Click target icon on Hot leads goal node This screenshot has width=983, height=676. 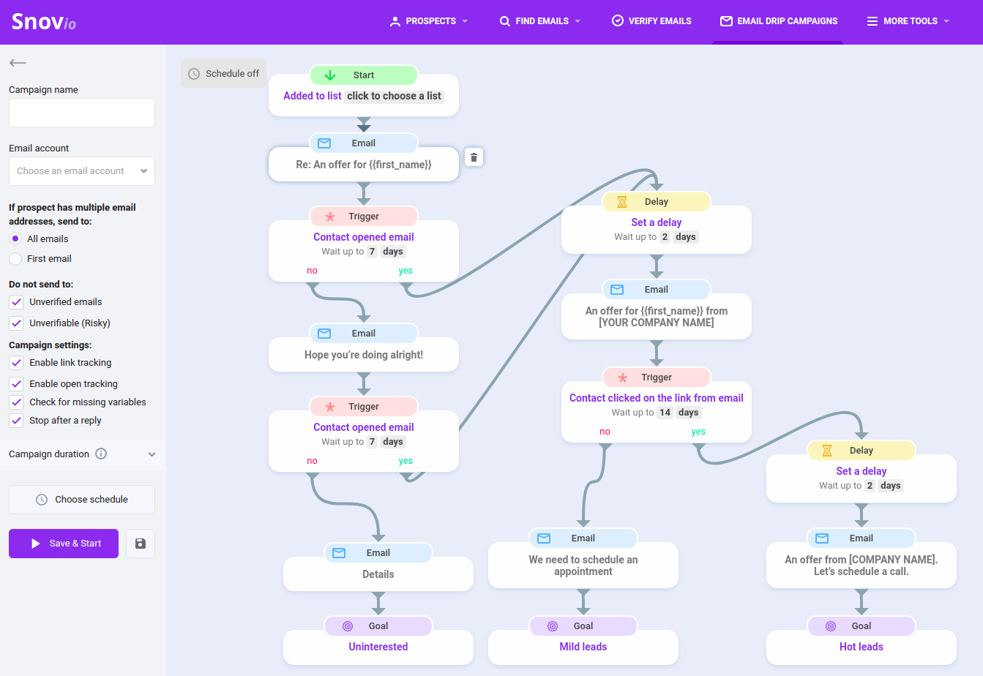(831, 626)
